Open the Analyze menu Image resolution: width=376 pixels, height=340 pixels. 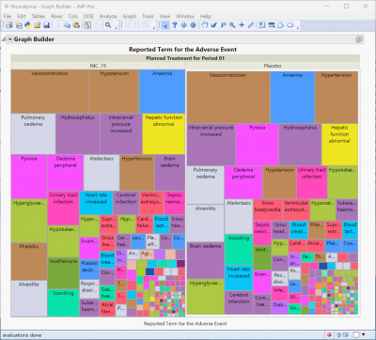(108, 16)
